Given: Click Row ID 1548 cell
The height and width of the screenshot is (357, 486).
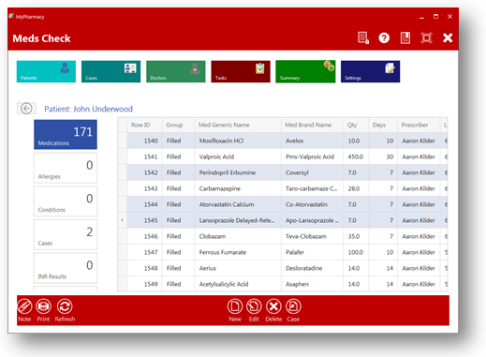Looking at the screenshot, I should 144,268.
